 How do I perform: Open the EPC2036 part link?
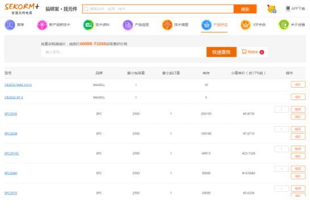click(11, 114)
